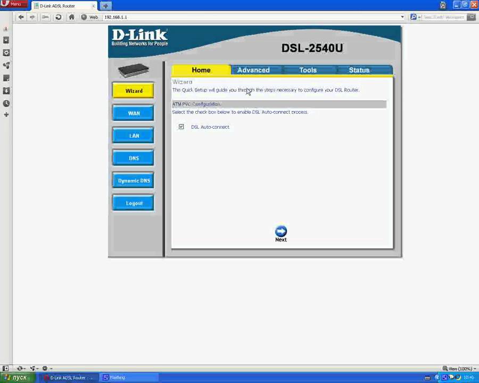Open the bookmarks star panel in sidebar

(x=6, y=40)
